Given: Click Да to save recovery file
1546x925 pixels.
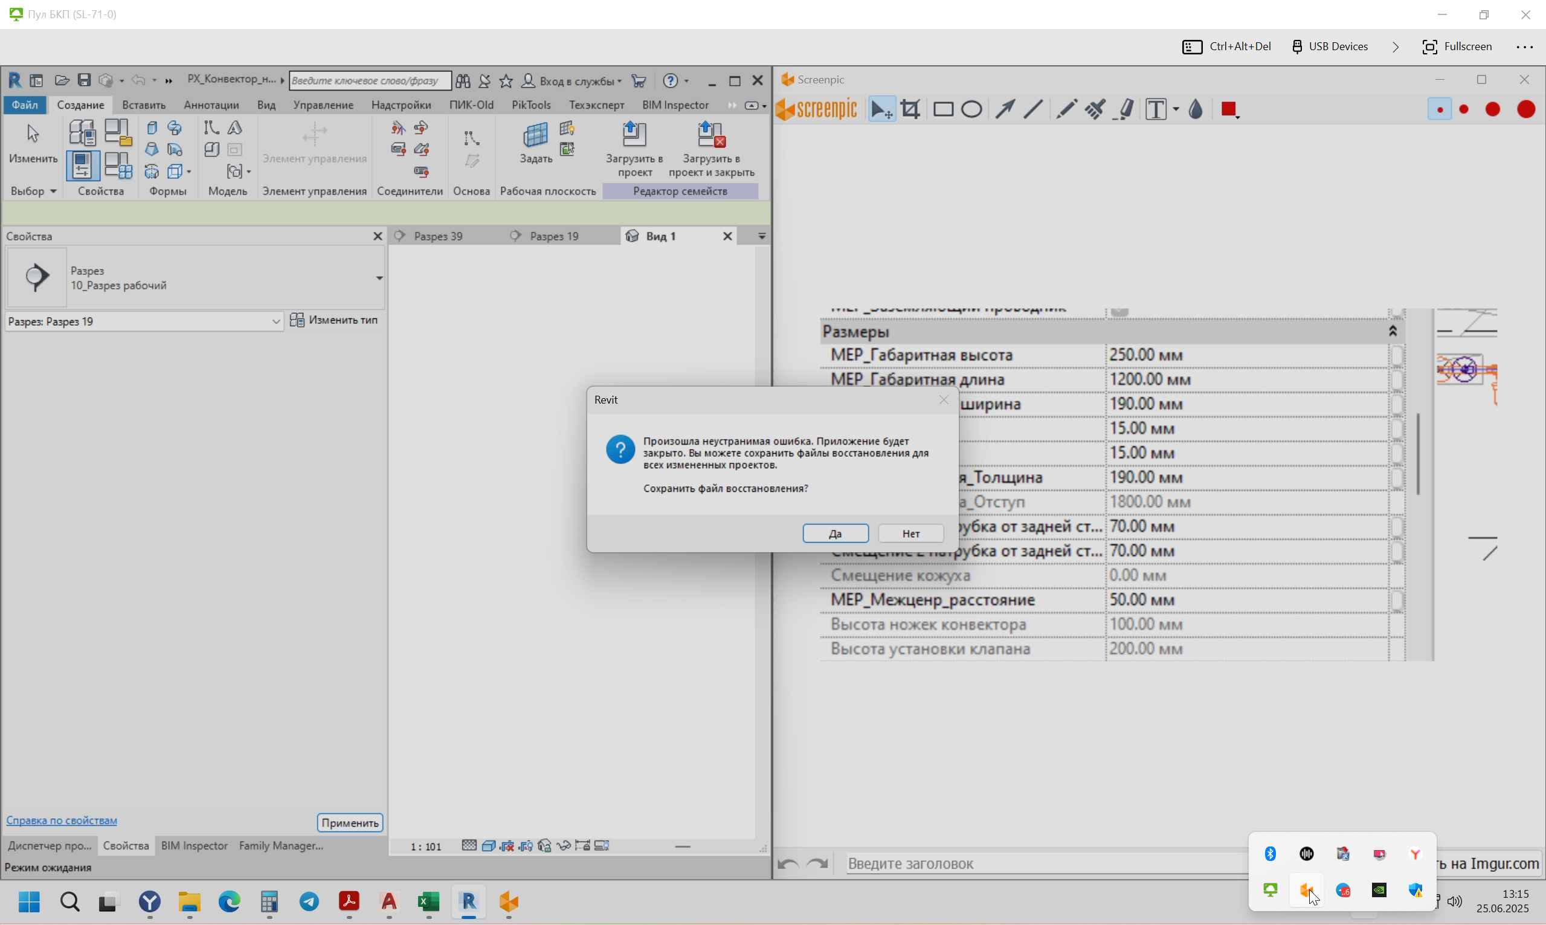Looking at the screenshot, I should pyautogui.click(x=836, y=533).
